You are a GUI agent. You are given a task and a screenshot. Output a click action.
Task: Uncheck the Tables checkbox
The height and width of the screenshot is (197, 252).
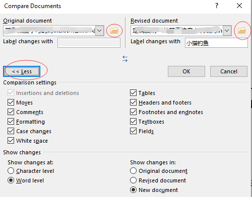[133, 93]
